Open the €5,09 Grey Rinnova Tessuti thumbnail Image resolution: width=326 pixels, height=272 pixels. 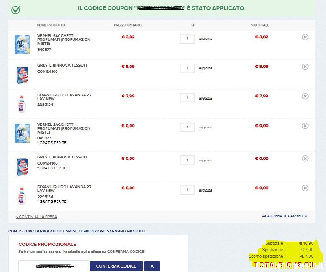22,74
